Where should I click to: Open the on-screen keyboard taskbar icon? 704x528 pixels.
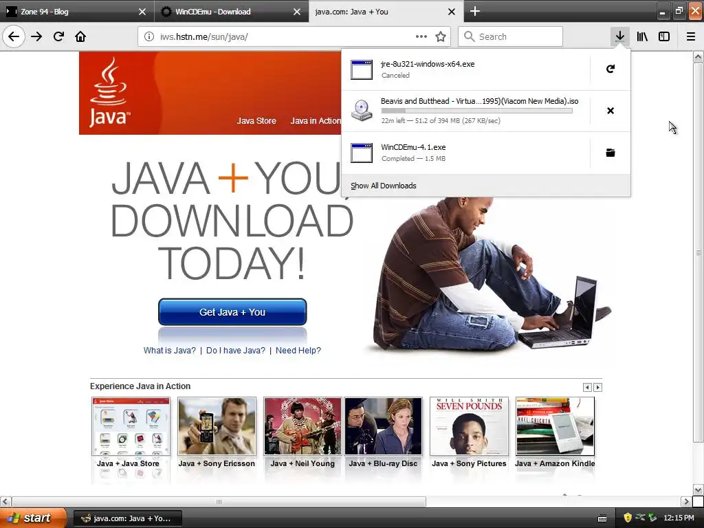[x=602, y=518]
